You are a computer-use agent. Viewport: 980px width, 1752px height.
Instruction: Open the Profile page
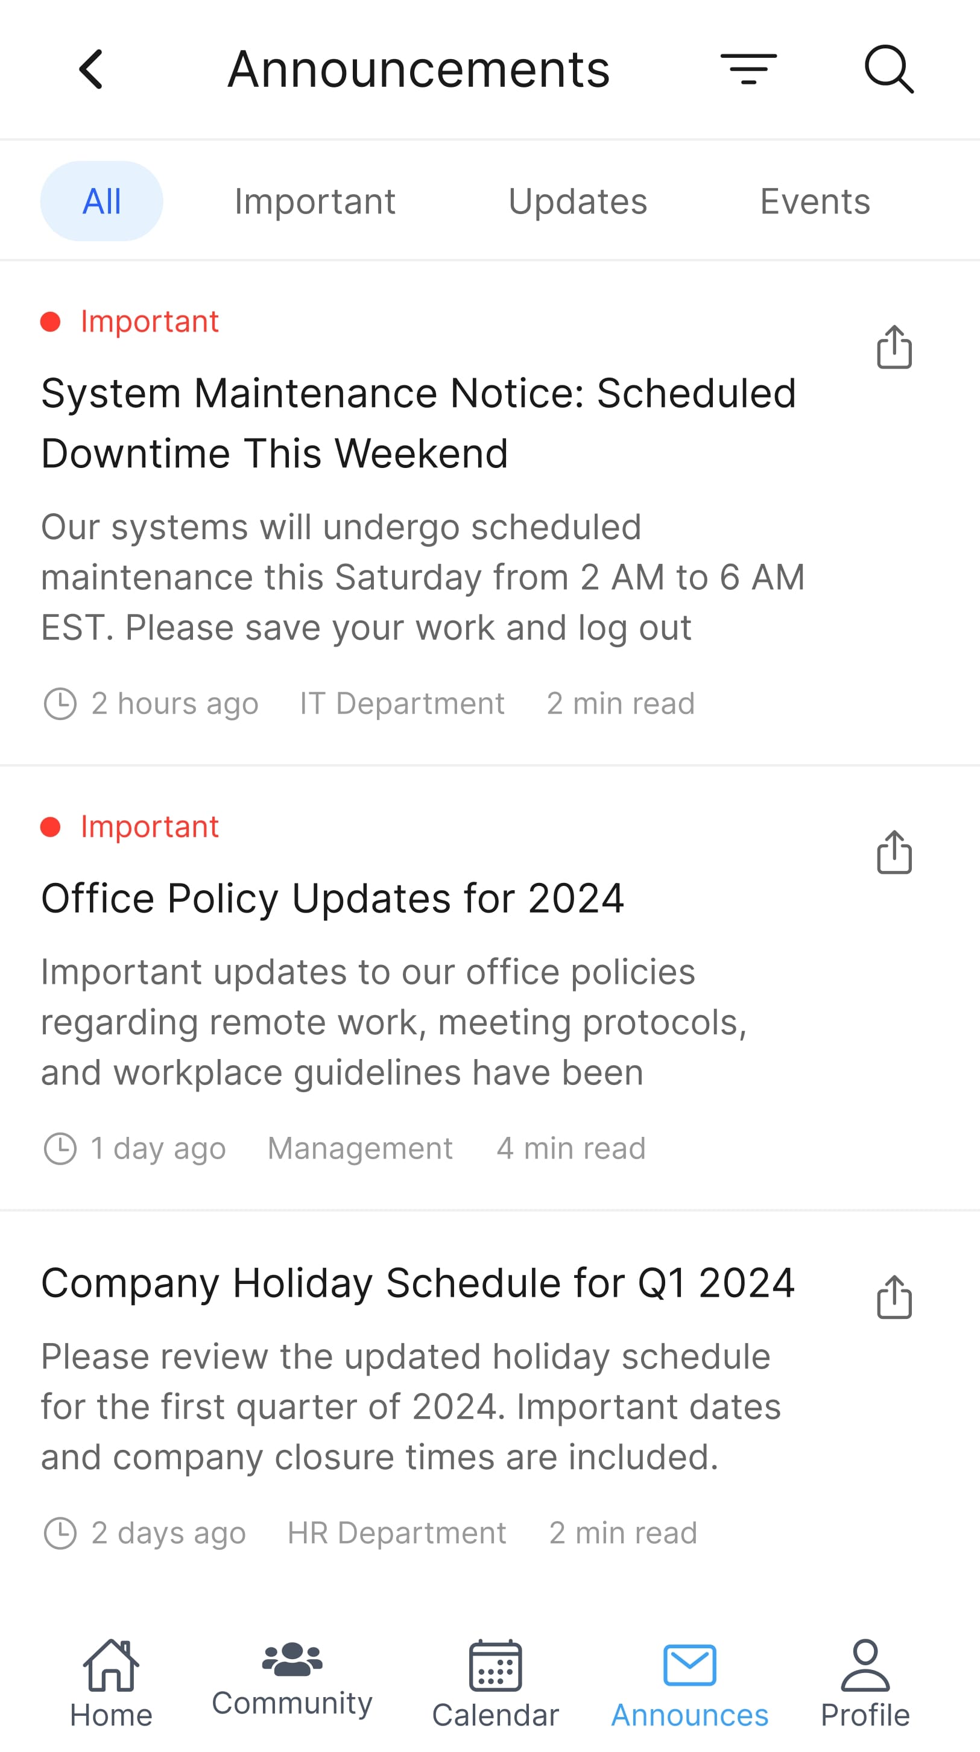pos(864,1683)
